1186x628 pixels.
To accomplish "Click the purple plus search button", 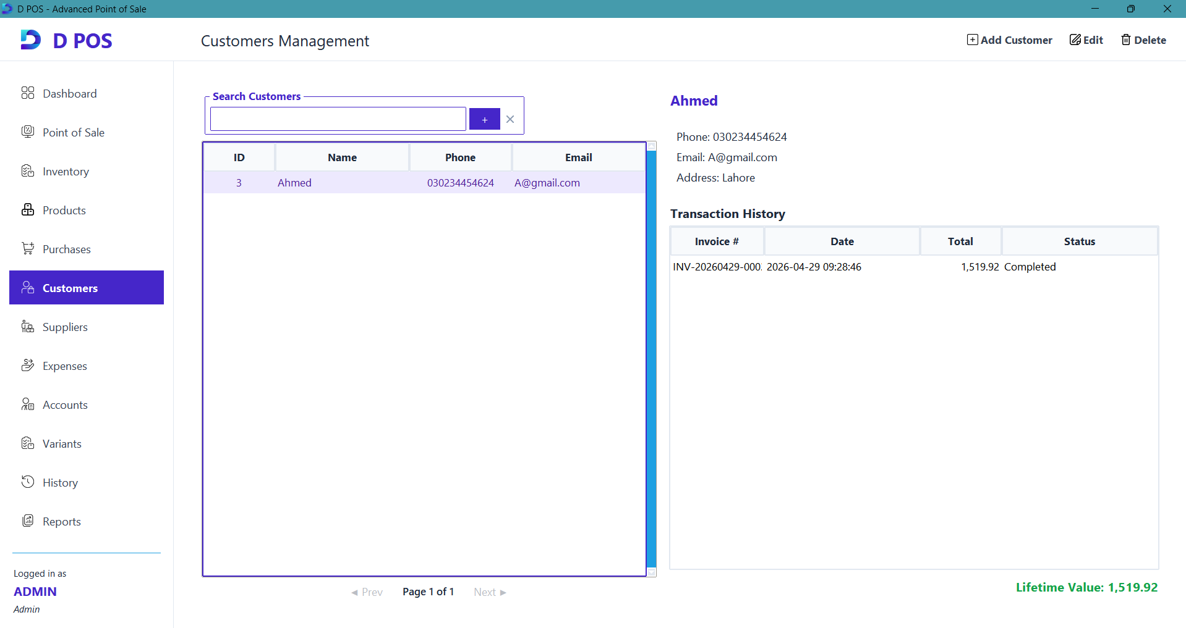I will [485, 119].
